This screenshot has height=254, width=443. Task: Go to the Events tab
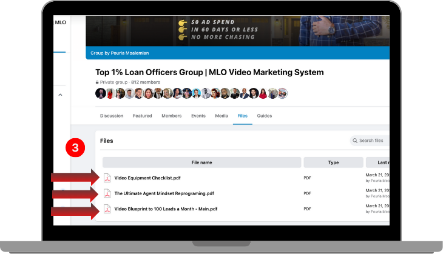[198, 116]
